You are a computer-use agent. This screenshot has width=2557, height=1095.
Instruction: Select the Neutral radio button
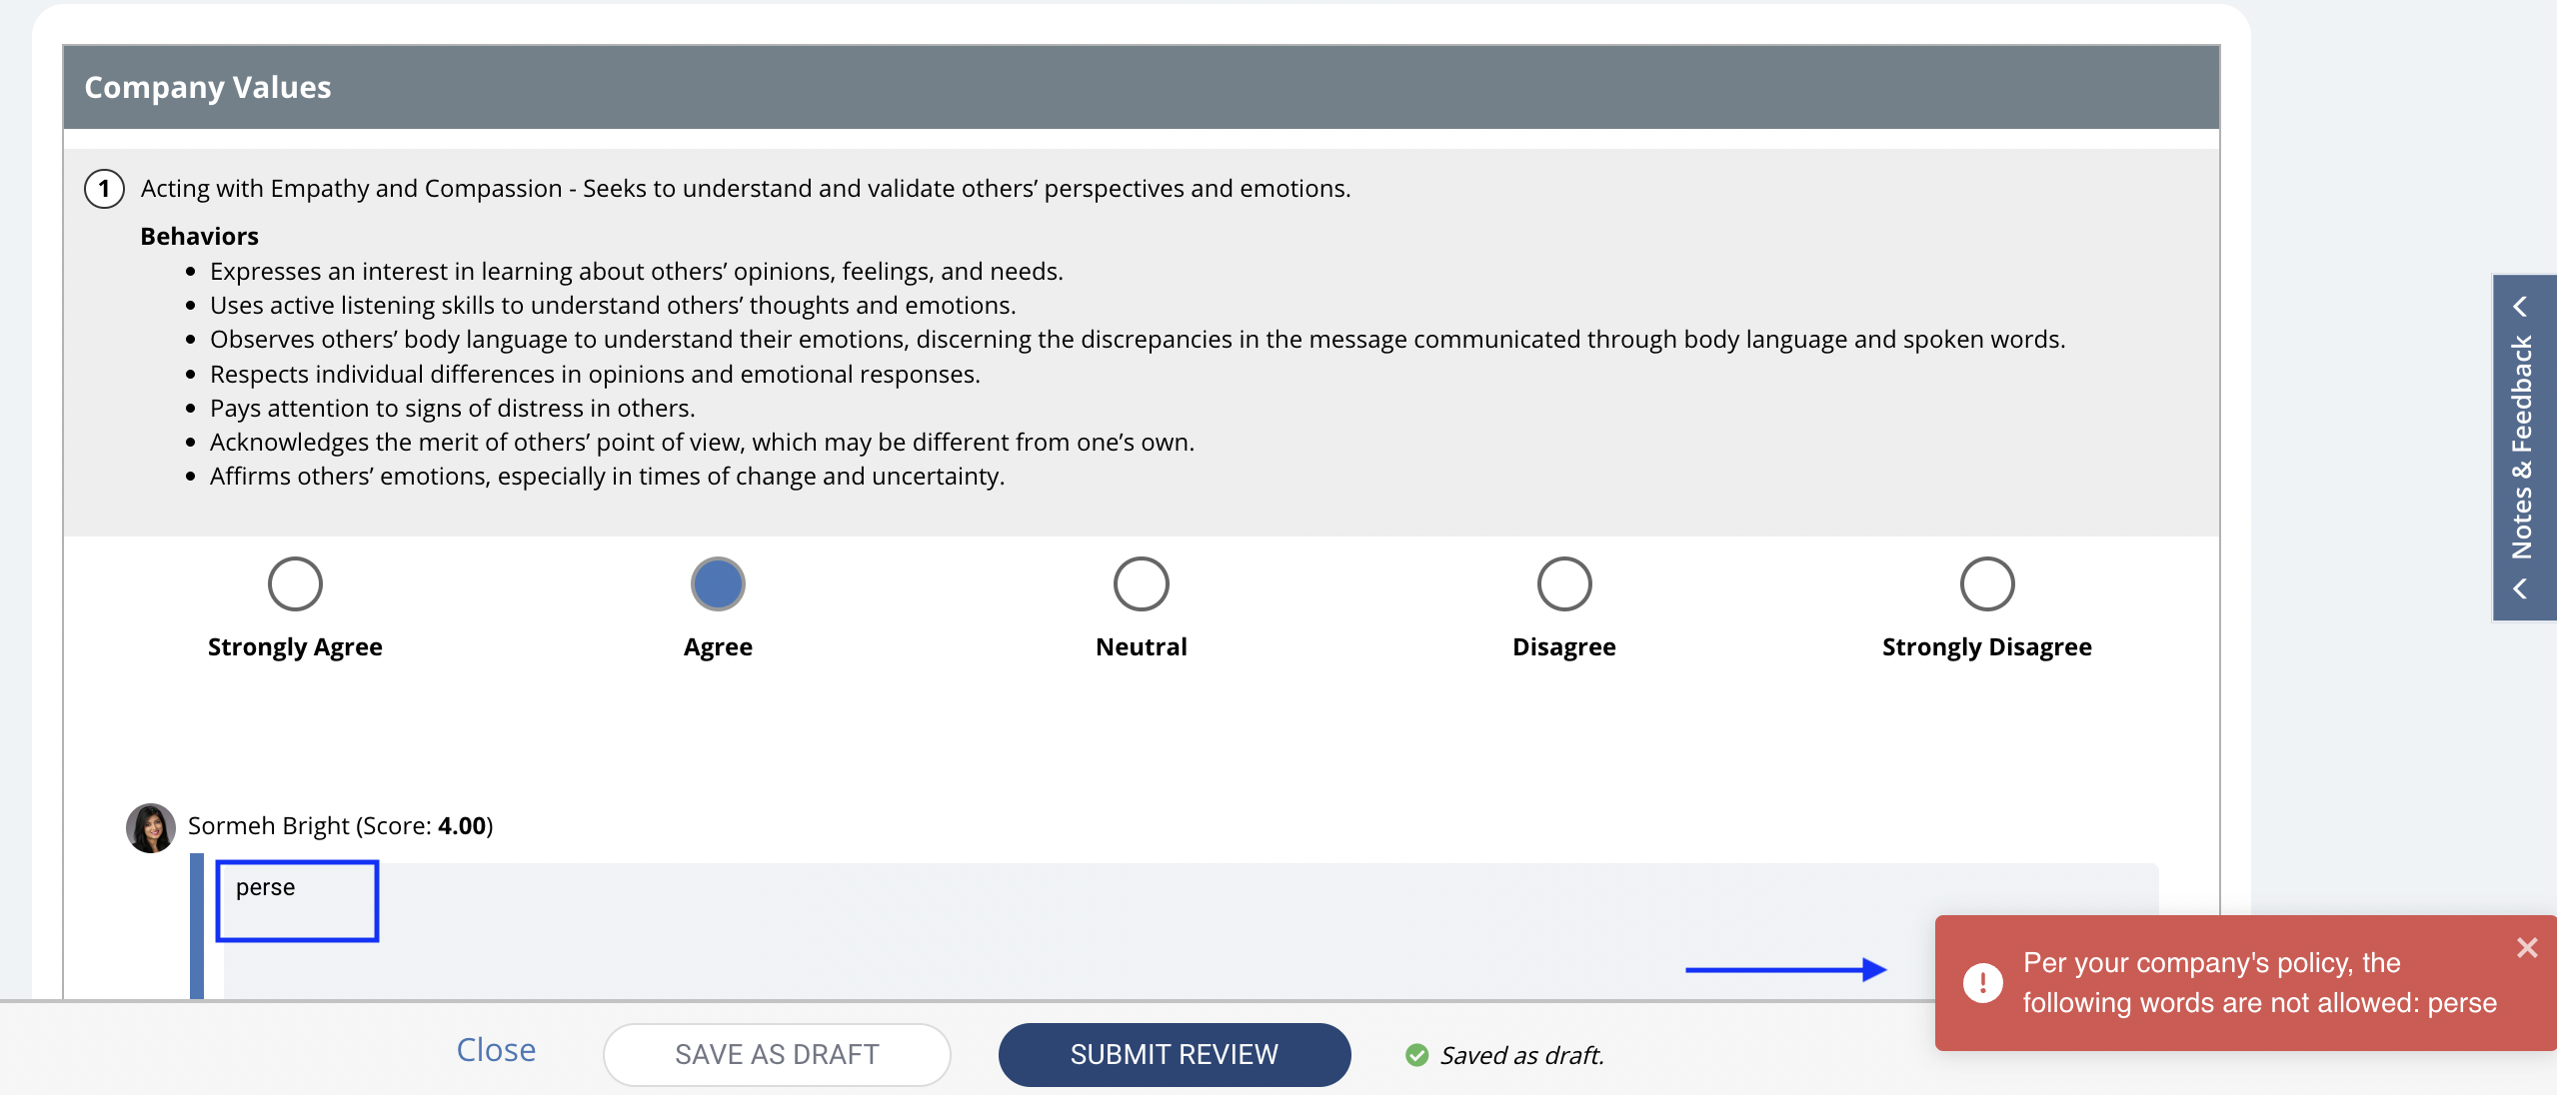(1141, 583)
